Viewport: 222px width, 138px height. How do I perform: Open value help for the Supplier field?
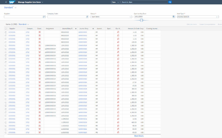click(x=44, y=17)
